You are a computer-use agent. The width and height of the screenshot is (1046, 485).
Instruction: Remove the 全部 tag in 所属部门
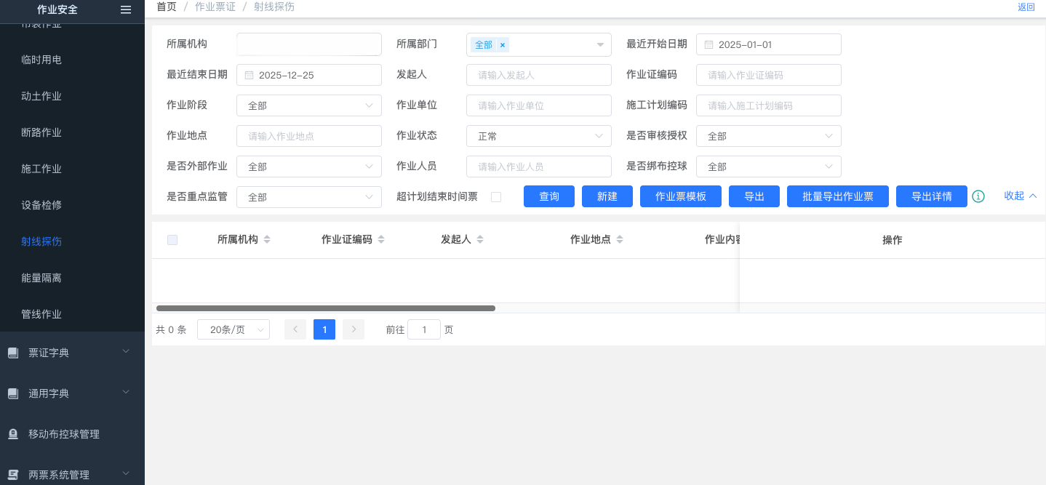502,45
